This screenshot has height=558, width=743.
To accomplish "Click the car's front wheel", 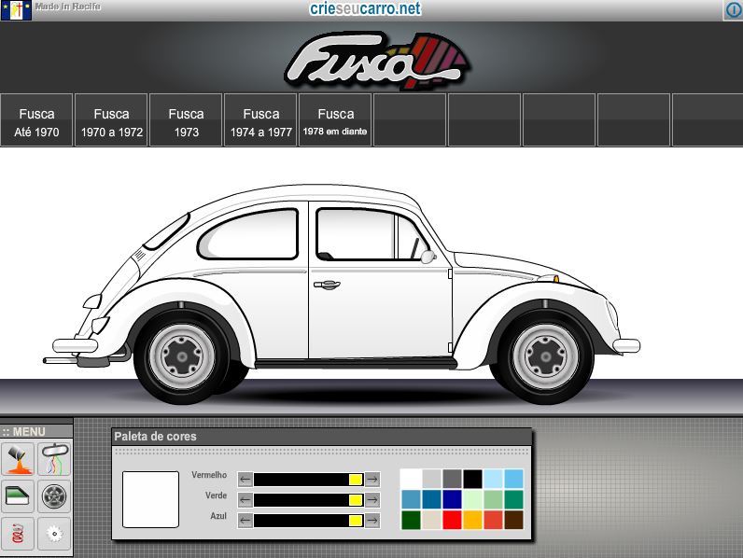I will tap(545, 356).
